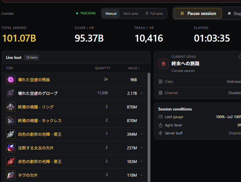Expand the 沈黙する太古の欠片 row chevron
Screen dimensions: 241x182
tap(142, 148)
